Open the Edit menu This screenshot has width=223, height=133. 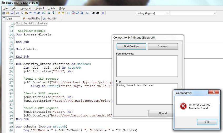coord(14,8)
